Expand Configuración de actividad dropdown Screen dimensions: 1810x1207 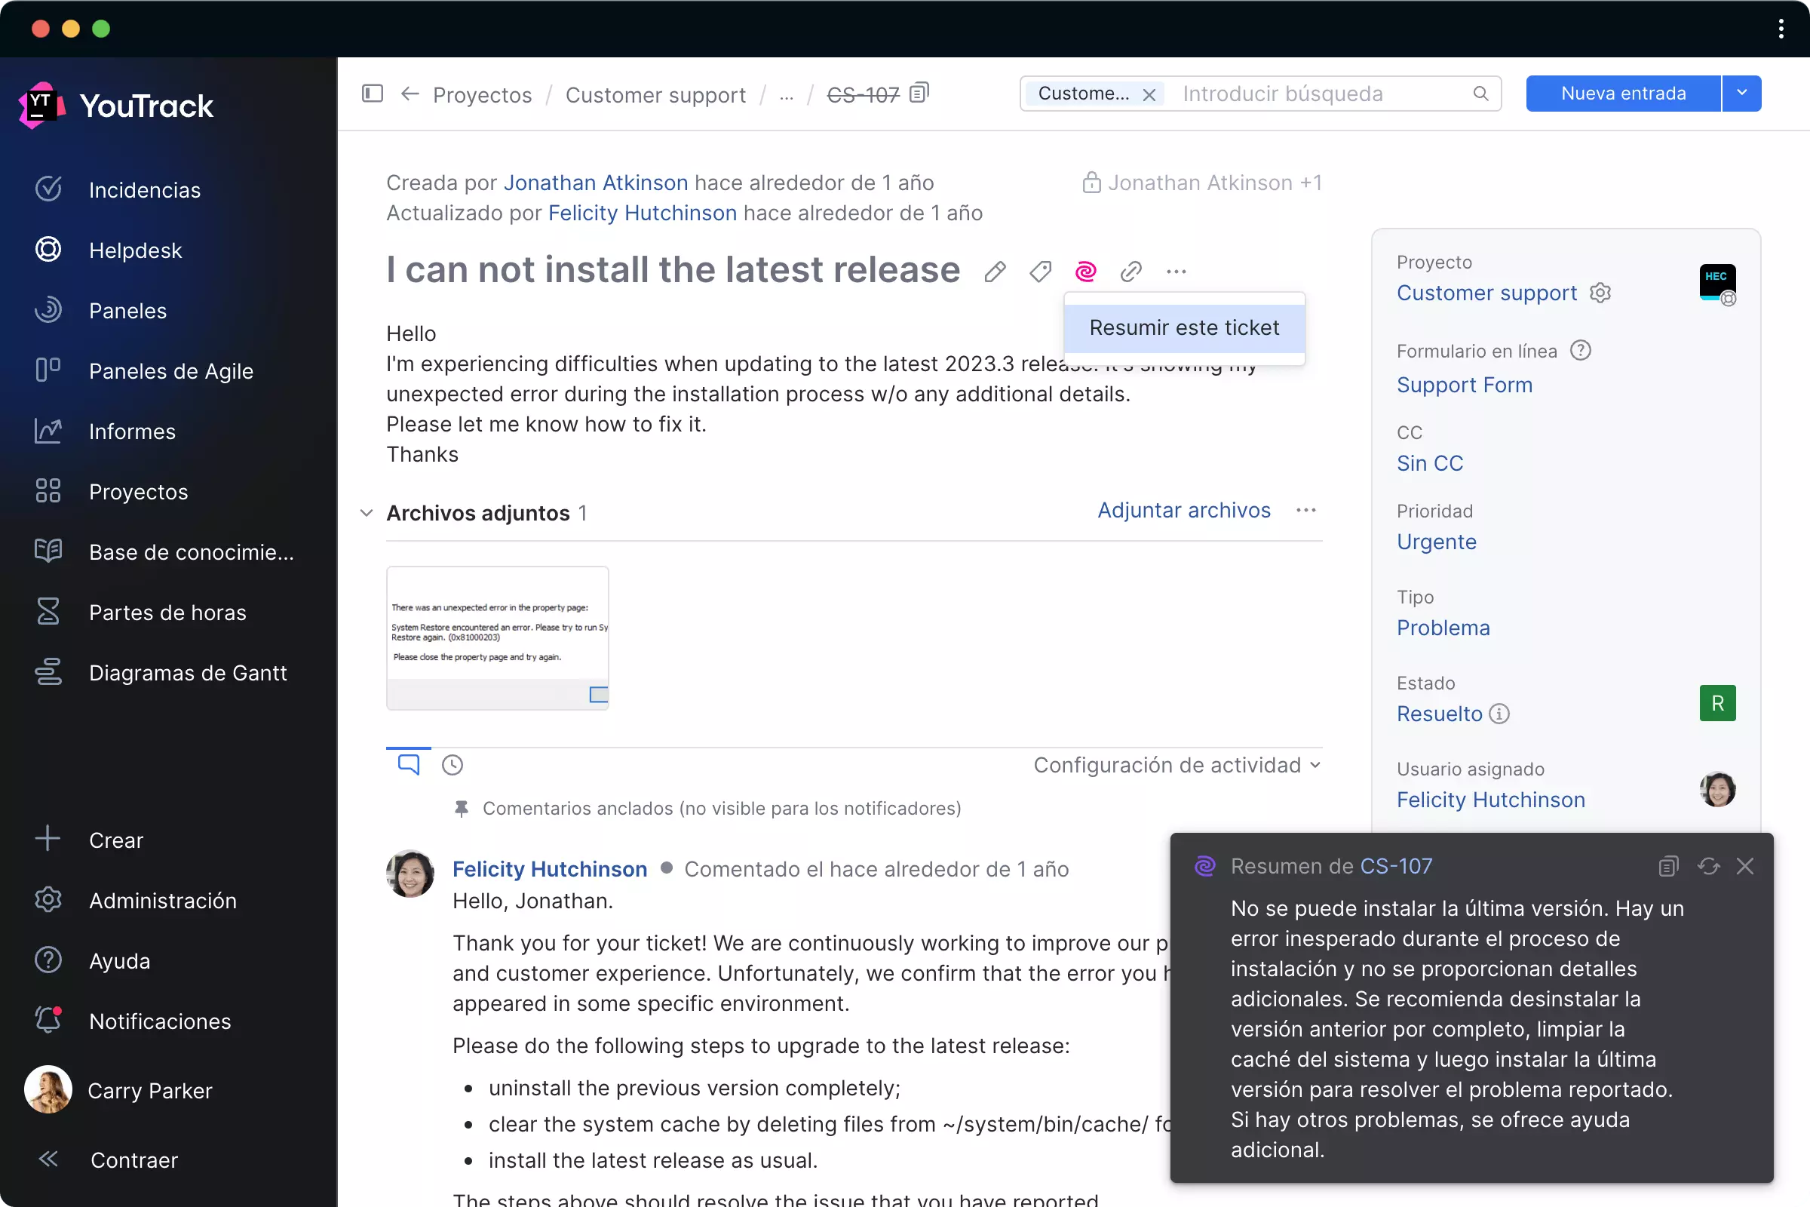tap(1176, 765)
